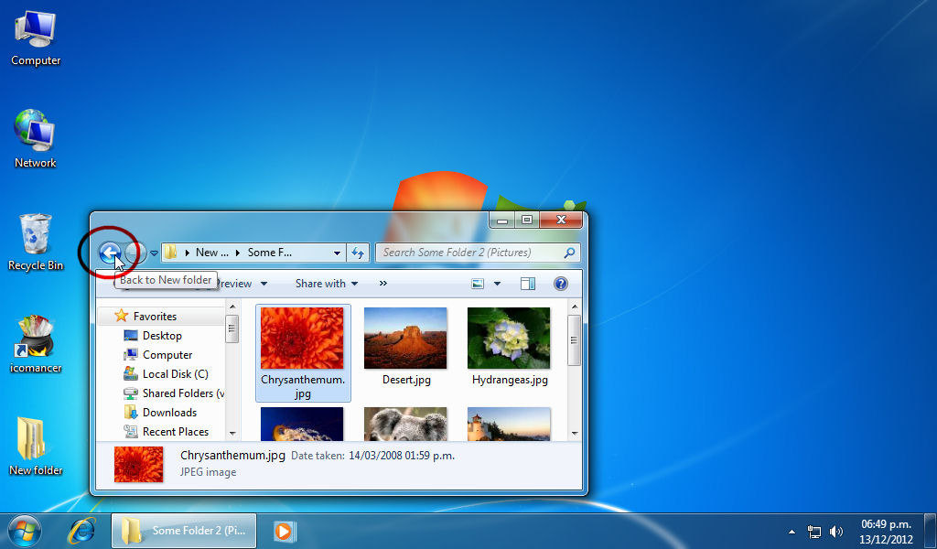
Task: Click the navigation pane scroll-down arrow
Action: (x=232, y=433)
